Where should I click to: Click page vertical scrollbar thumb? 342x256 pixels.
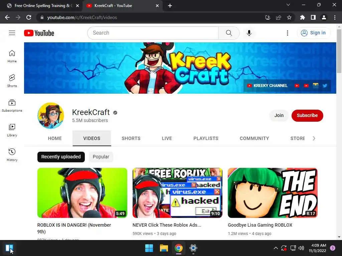coord(339,51)
